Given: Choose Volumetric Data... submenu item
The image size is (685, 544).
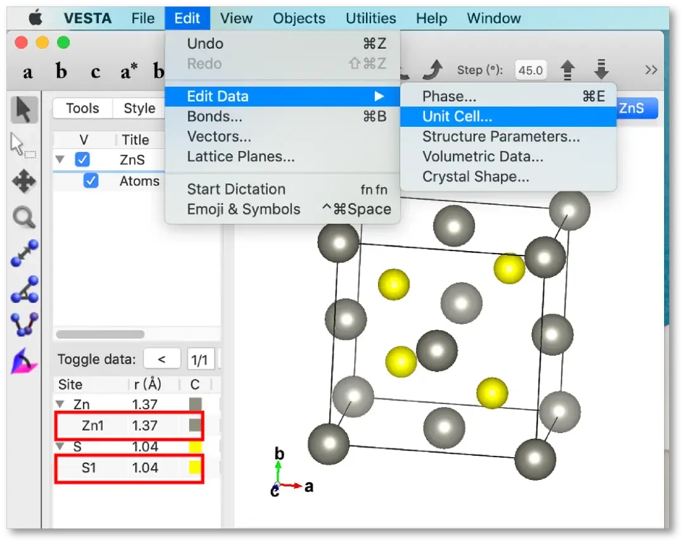Looking at the screenshot, I should [x=509, y=157].
